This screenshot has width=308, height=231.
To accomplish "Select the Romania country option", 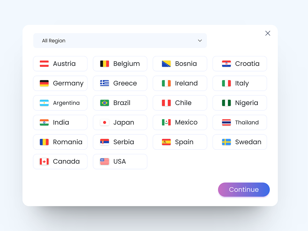I will [60, 142].
